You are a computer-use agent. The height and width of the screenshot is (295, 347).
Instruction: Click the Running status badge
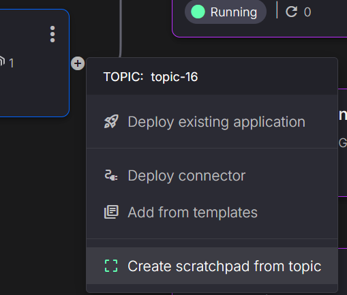pos(226,12)
